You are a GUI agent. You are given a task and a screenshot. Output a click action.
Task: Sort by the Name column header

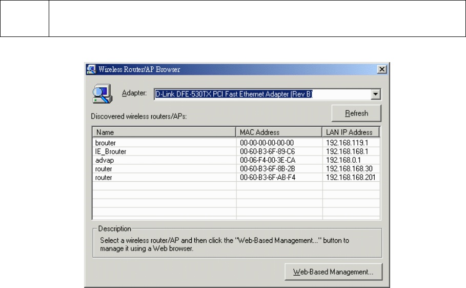pyautogui.click(x=164, y=132)
